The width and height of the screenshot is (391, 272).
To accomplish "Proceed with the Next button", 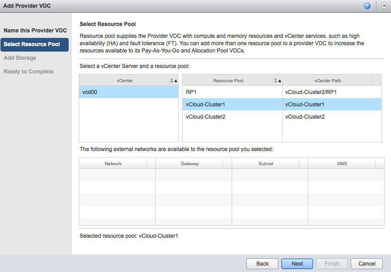I will [x=297, y=264].
